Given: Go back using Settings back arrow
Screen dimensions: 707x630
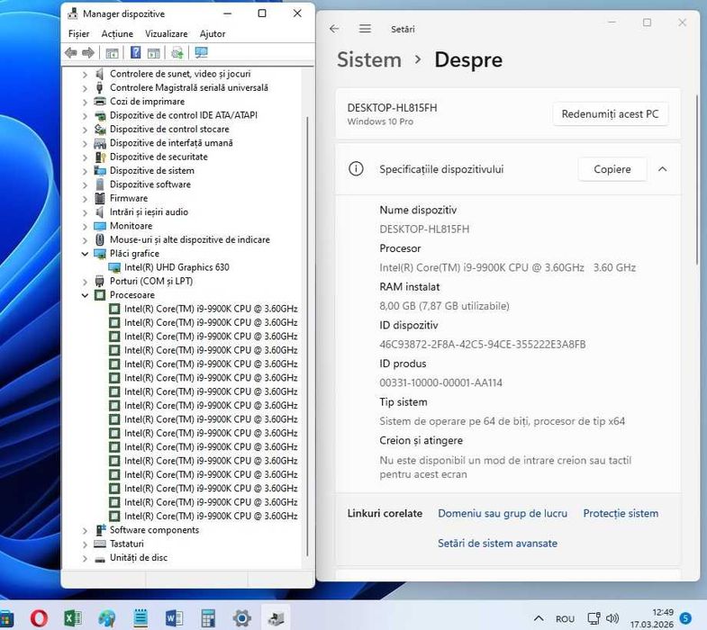Looking at the screenshot, I should 334,29.
